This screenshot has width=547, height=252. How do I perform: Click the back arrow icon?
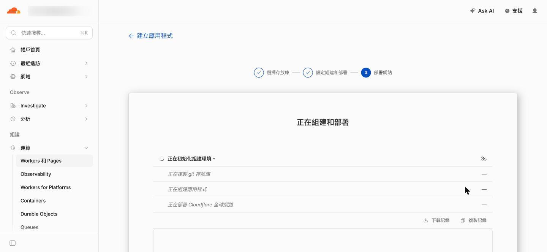tap(131, 36)
